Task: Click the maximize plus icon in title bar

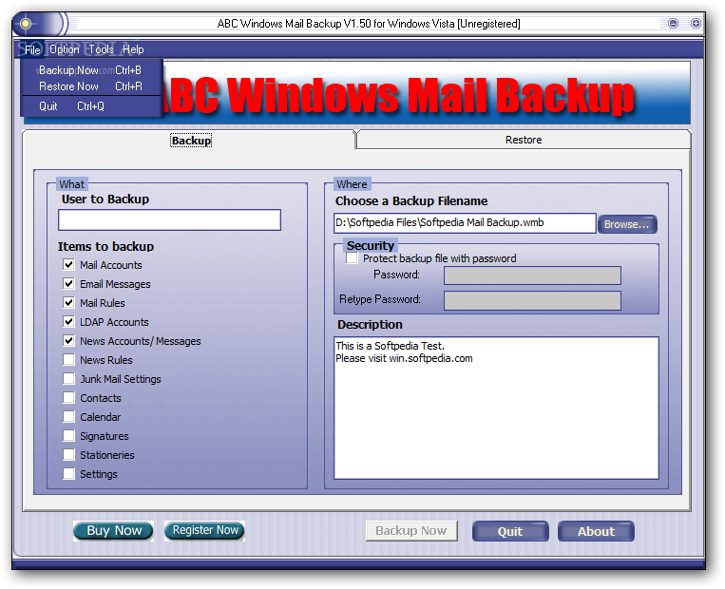Action: click(x=696, y=23)
